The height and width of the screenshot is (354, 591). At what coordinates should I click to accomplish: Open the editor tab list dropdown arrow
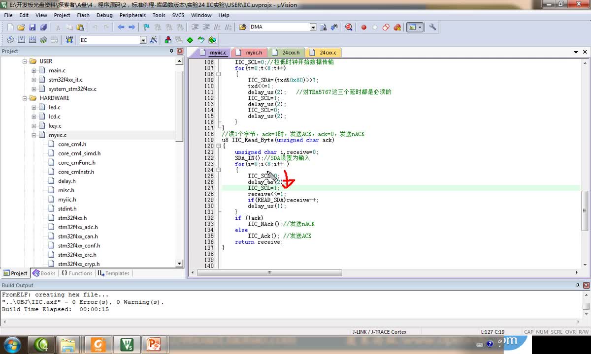(576, 52)
